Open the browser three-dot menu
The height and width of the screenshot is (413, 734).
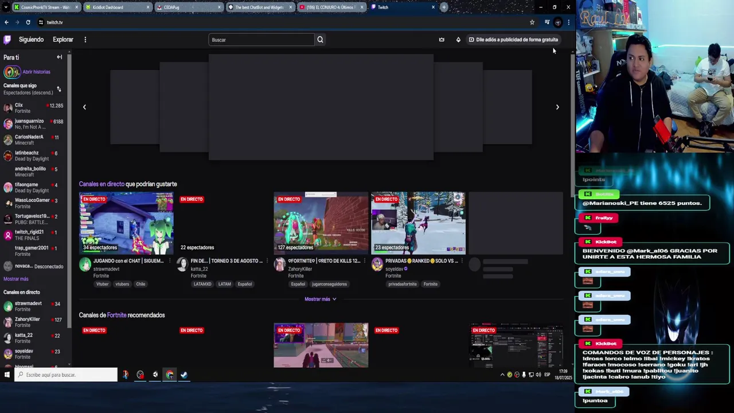[x=568, y=22]
